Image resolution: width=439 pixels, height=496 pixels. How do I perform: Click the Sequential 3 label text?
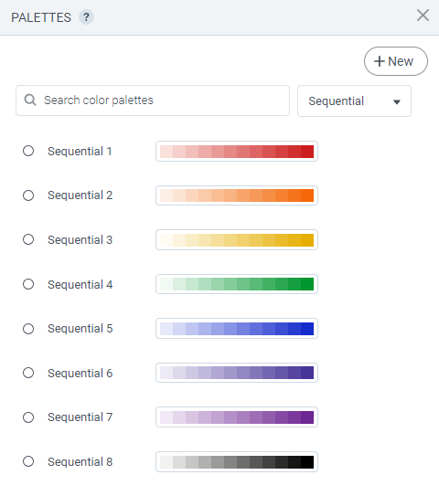coord(80,239)
